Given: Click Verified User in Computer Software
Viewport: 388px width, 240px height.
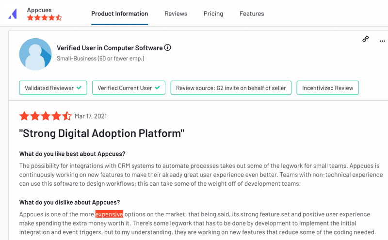Looking at the screenshot, I should click(x=110, y=48).
